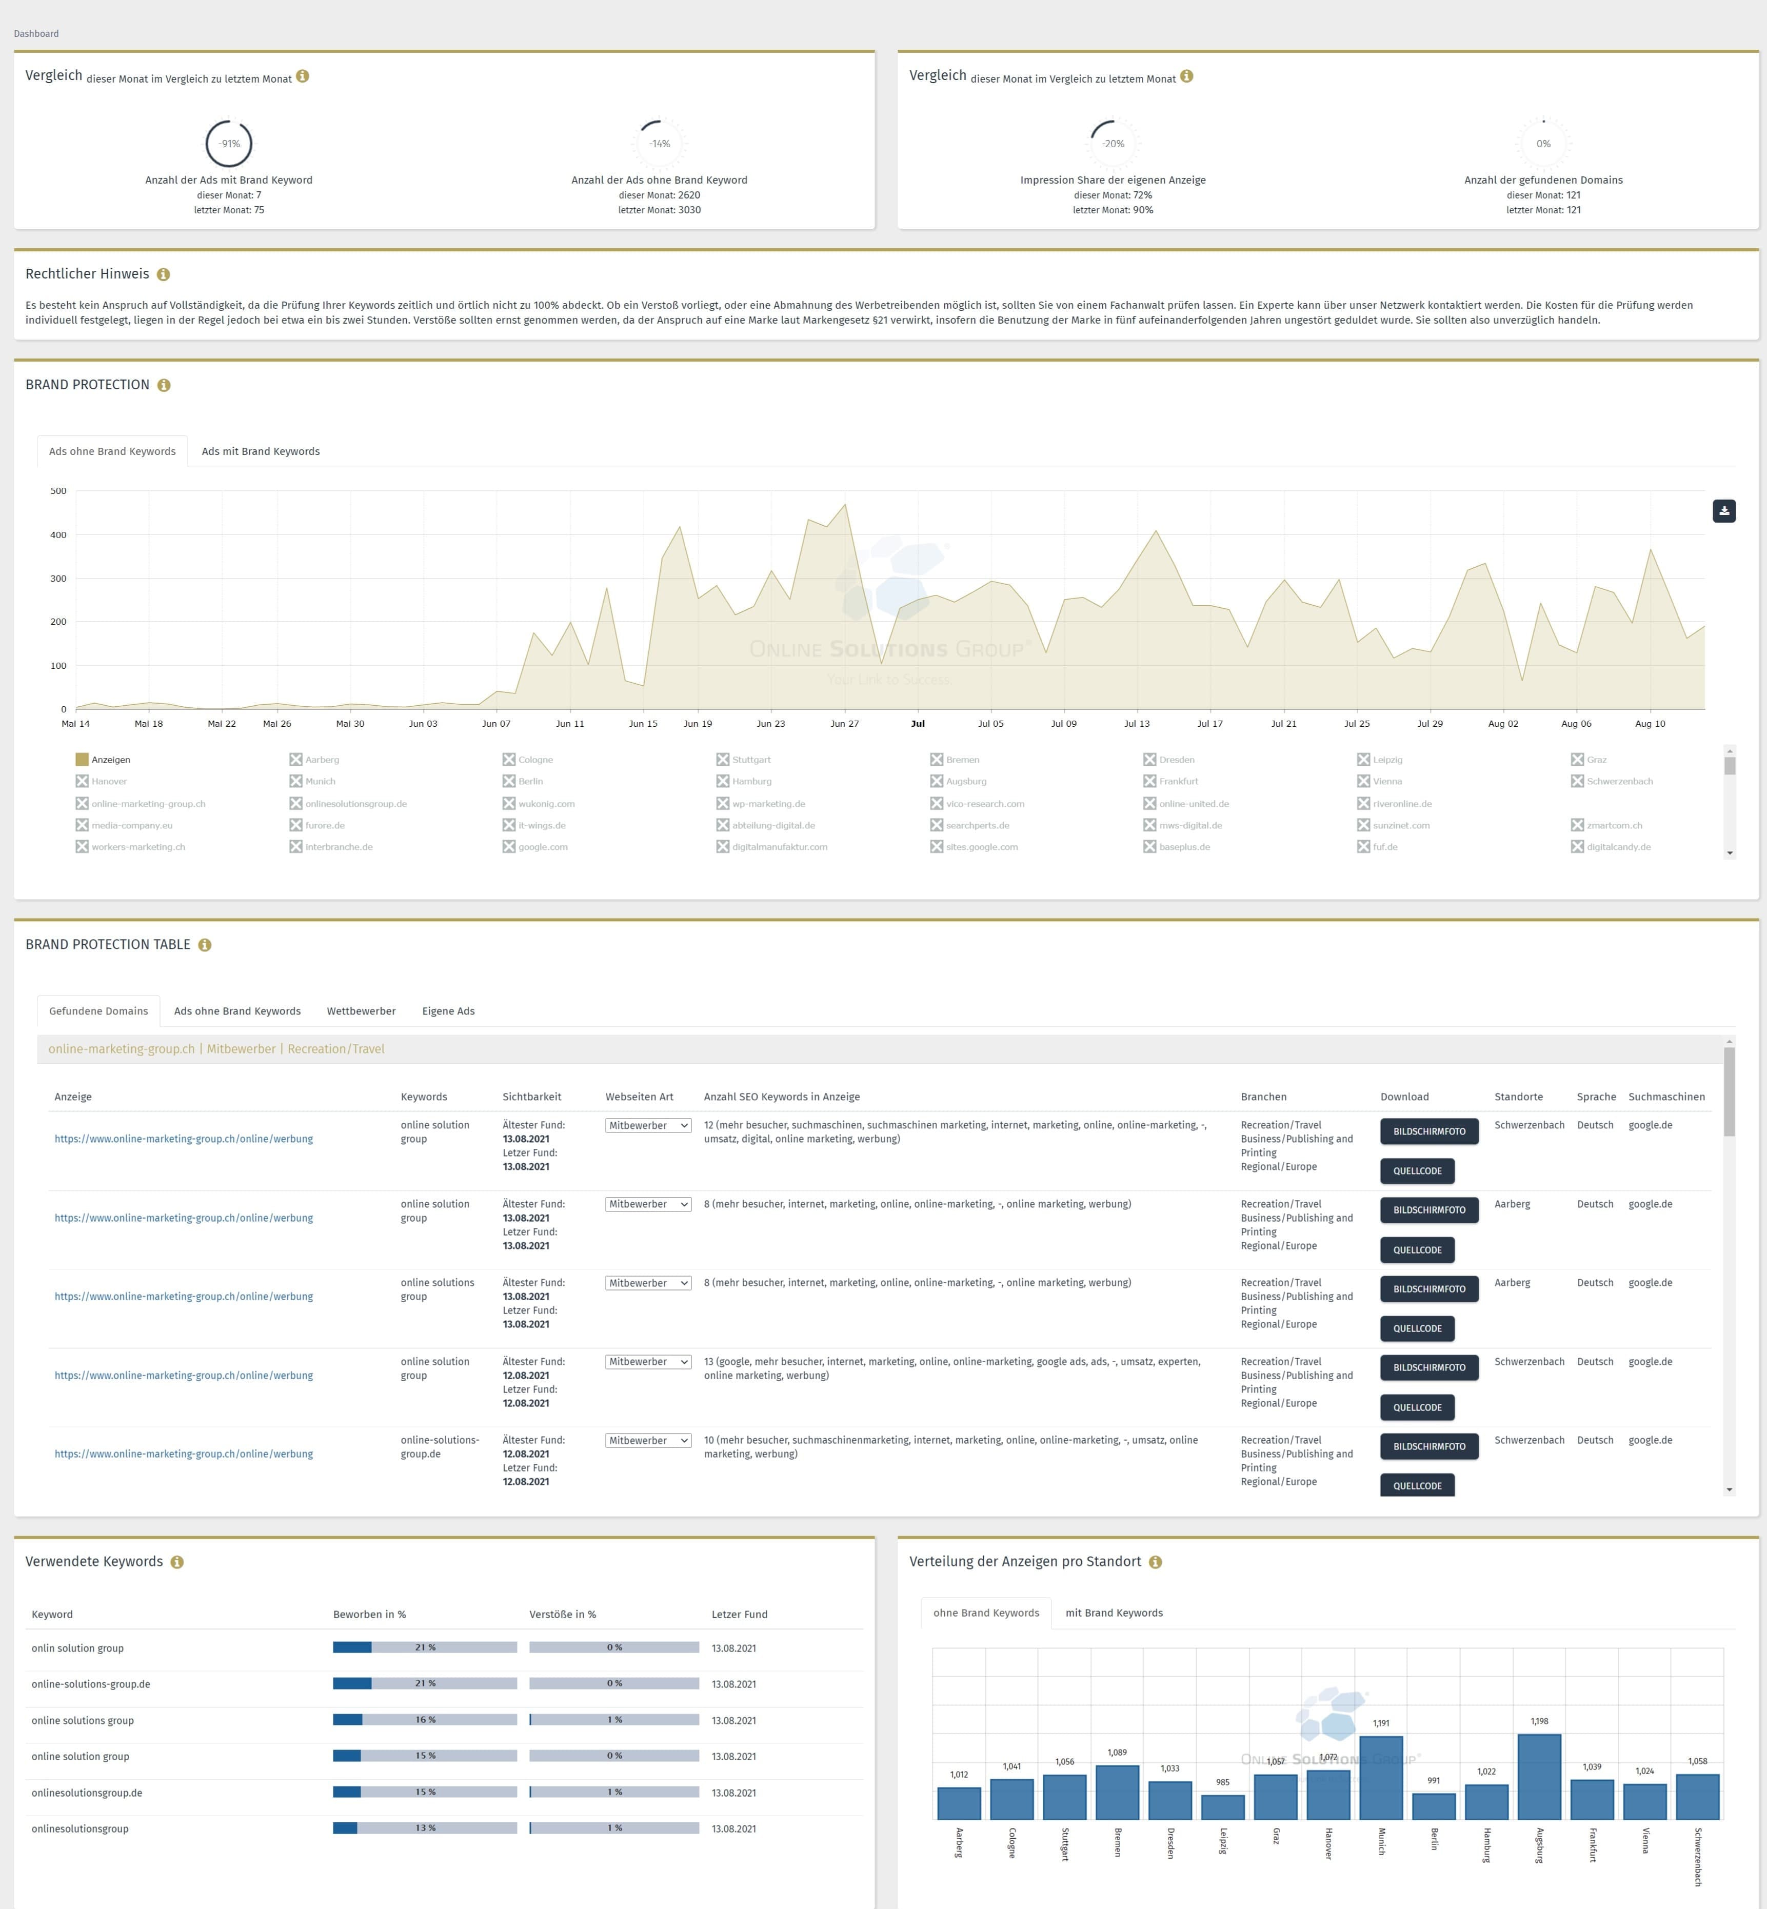
Task: Open Mitbewerber dropdown for online solutions group row
Action: point(648,1283)
